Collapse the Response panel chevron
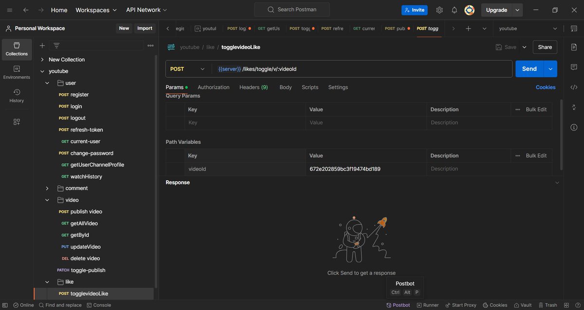Screen dimensions: 584x310 (x=557, y=183)
